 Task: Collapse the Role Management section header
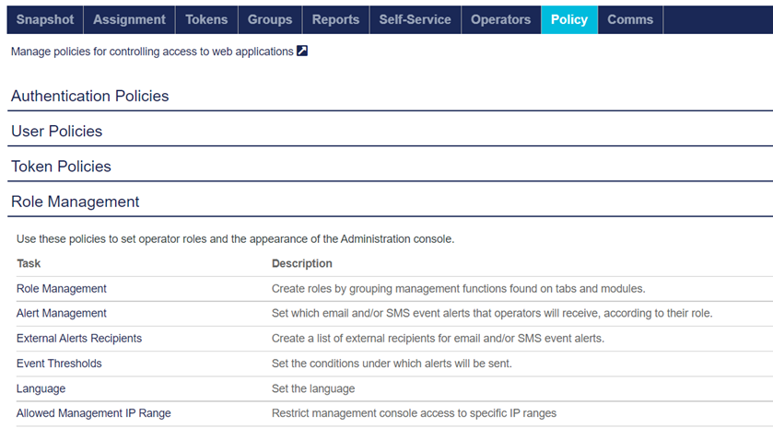tap(76, 202)
